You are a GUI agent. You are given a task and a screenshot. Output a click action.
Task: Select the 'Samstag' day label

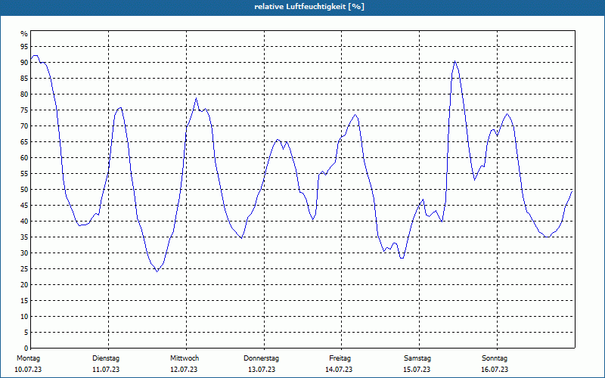(417, 358)
